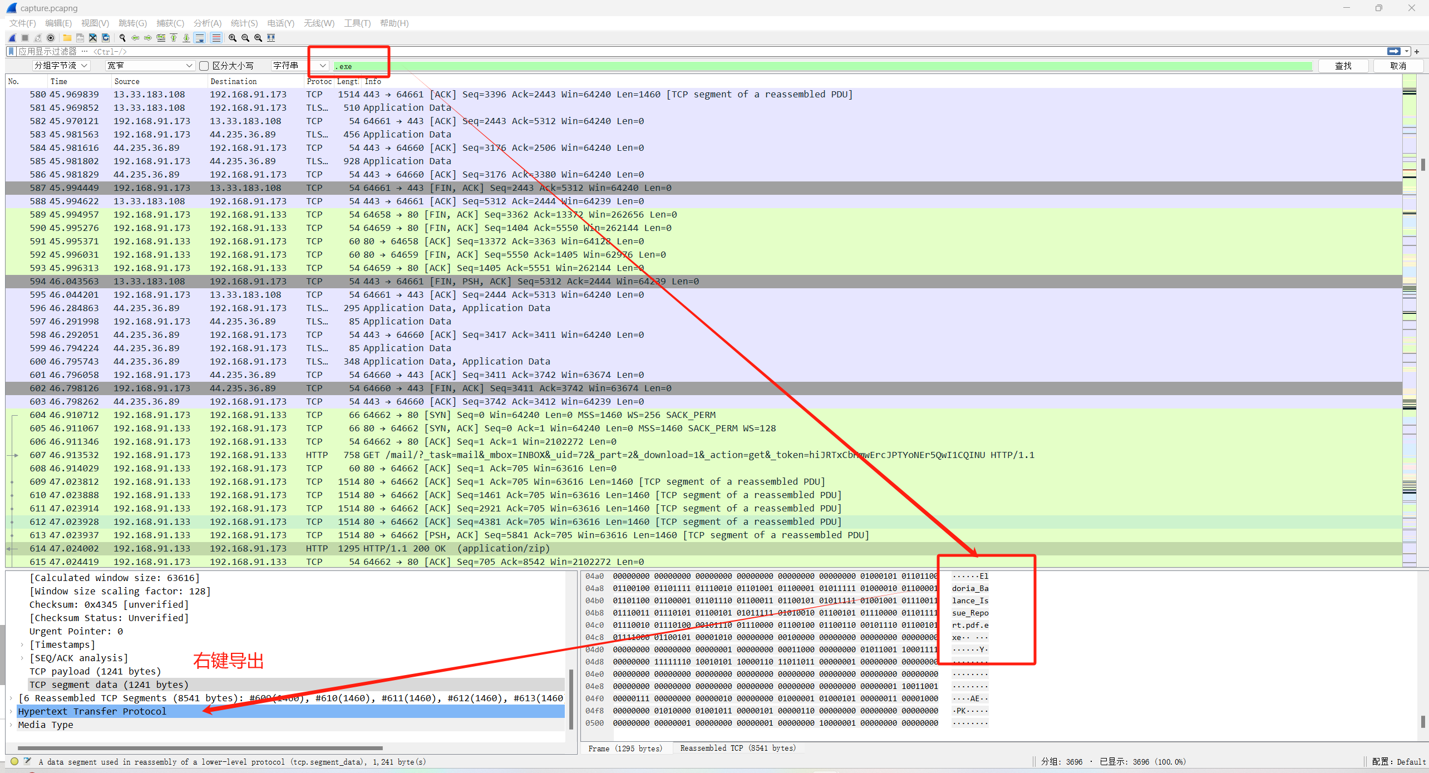Open the 分组字节流 search scope dropdown
Image resolution: width=1429 pixels, height=773 pixels.
coord(60,66)
